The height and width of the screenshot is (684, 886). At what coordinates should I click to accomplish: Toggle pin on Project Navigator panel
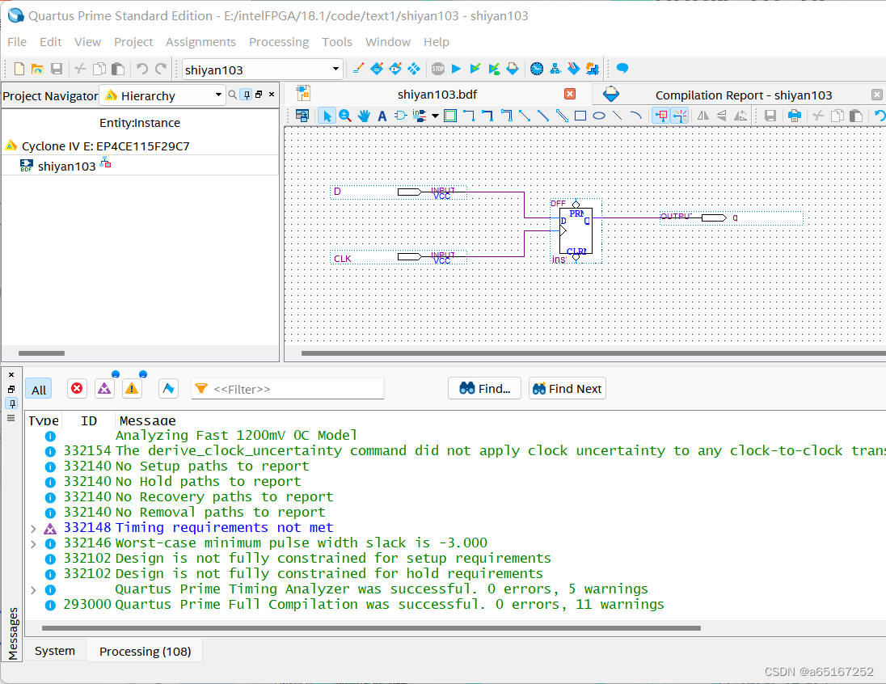click(247, 95)
